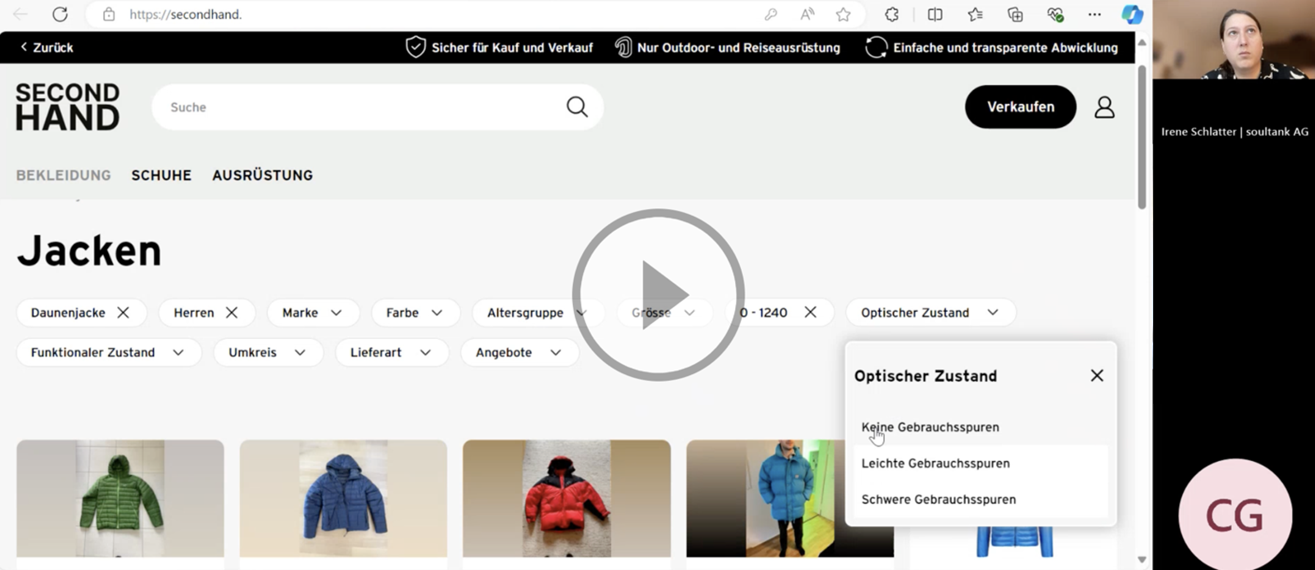The image size is (1315, 570).
Task: Select Schwere Gebrauchsspuren option
Action: coord(981,500)
